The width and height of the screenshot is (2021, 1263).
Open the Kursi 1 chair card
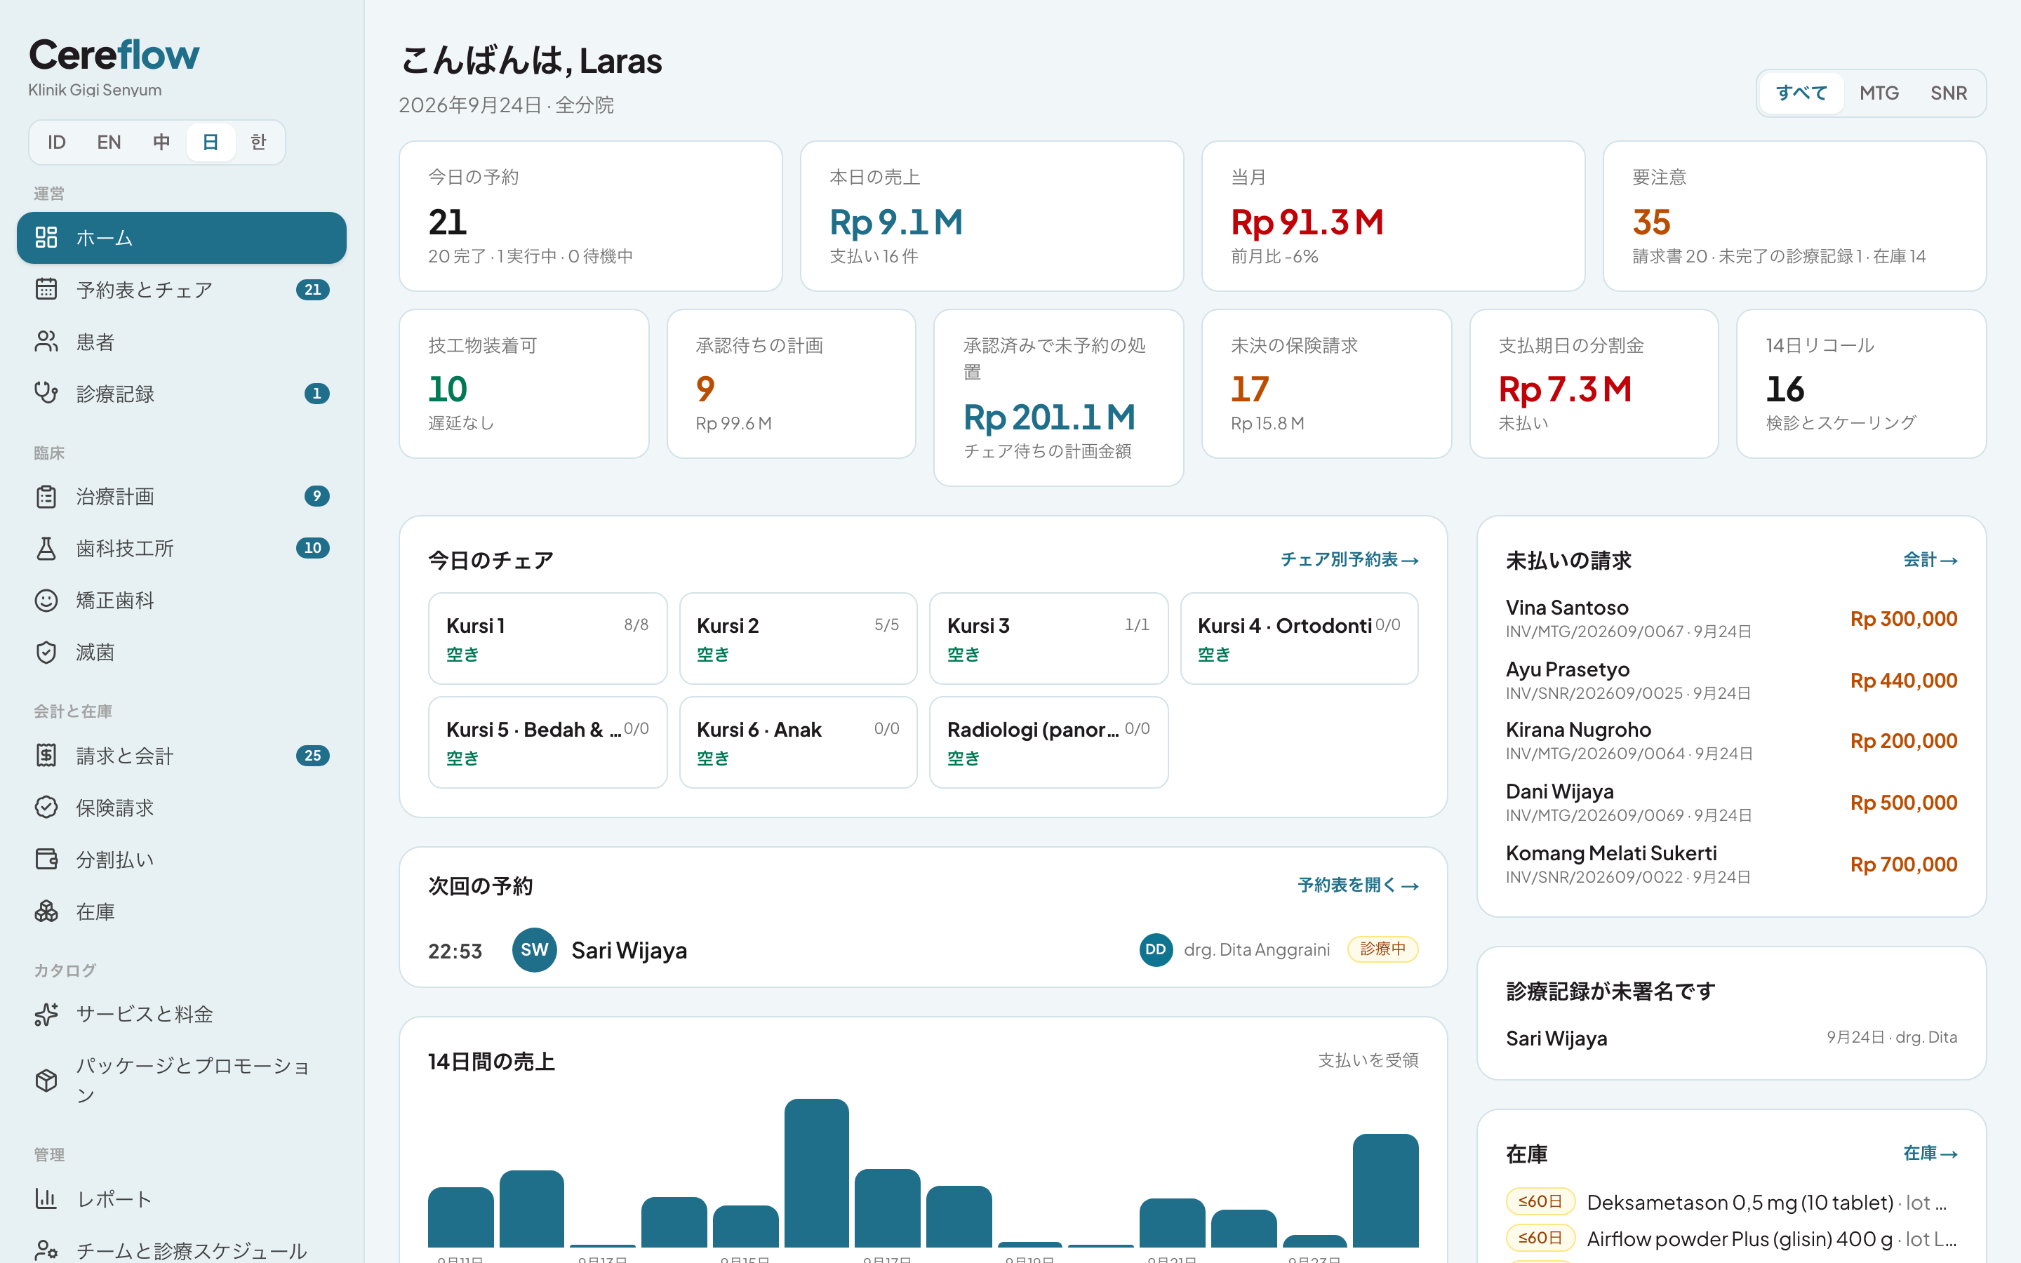tap(548, 639)
